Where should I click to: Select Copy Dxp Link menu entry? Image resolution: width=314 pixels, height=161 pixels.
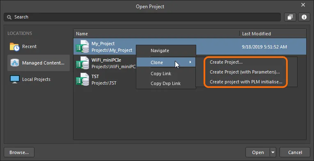(x=166, y=83)
